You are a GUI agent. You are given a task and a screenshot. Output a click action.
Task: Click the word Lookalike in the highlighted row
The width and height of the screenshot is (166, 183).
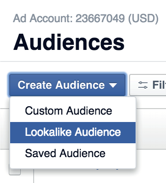tap(48, 132)
